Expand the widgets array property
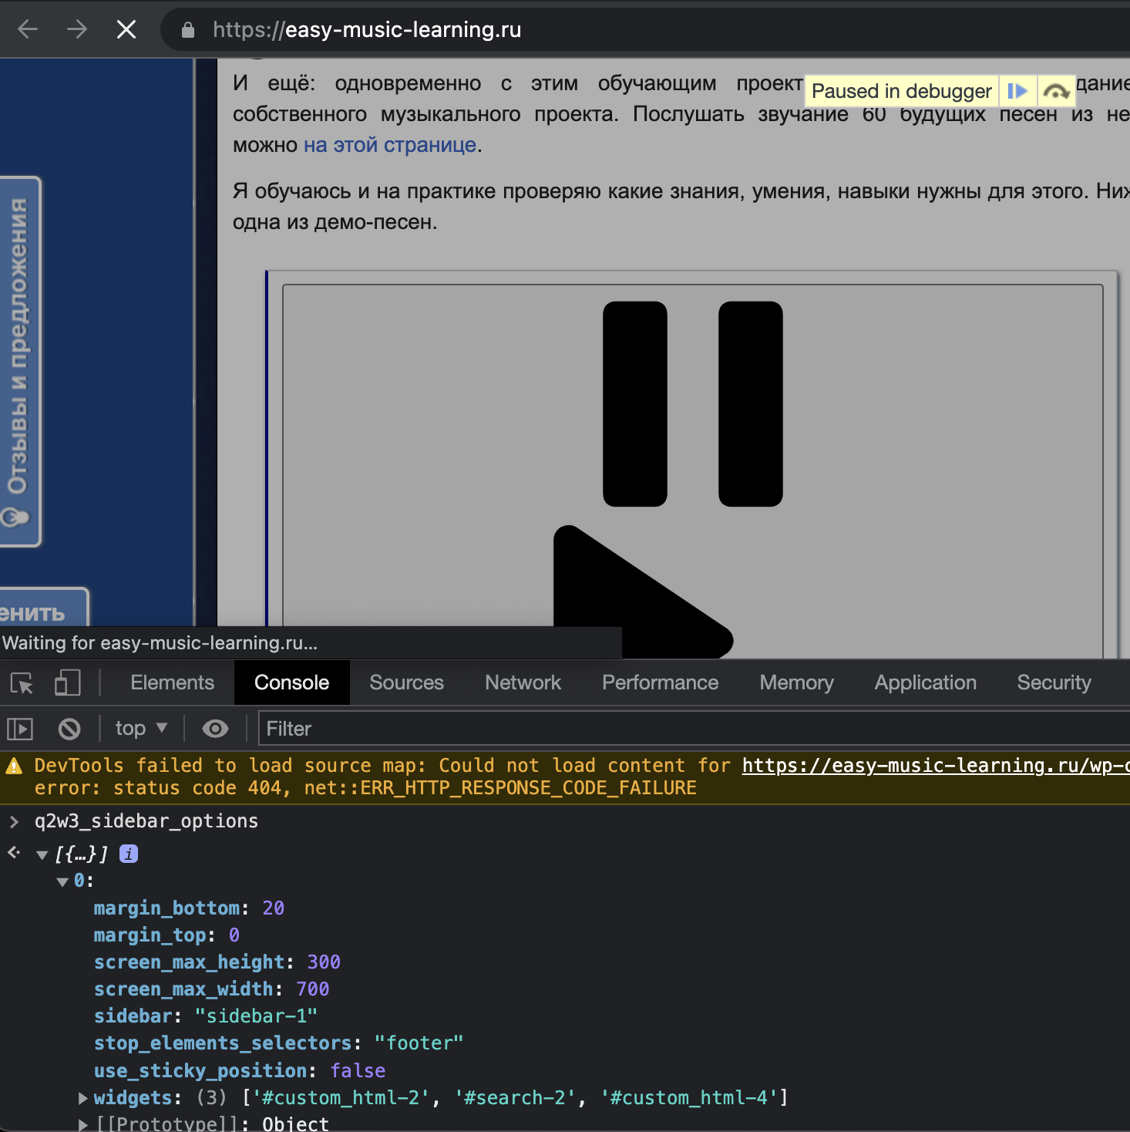 82,1098
